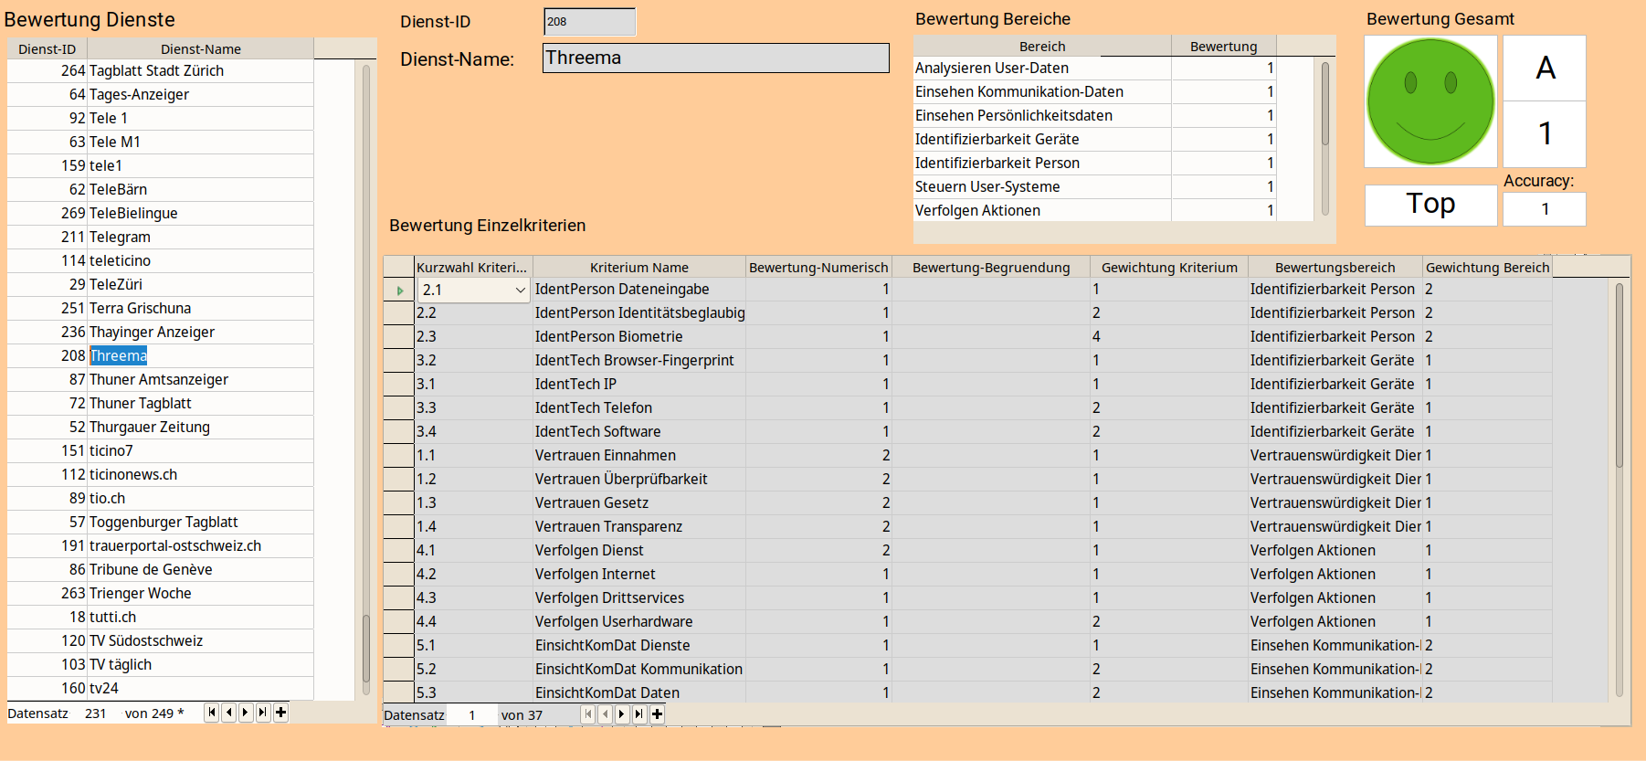Image resolution: width=1646 pixels, height=761 pixels.
Task: Click the Bewertung-Numerisch column header
Action: [x=818, y=268]
